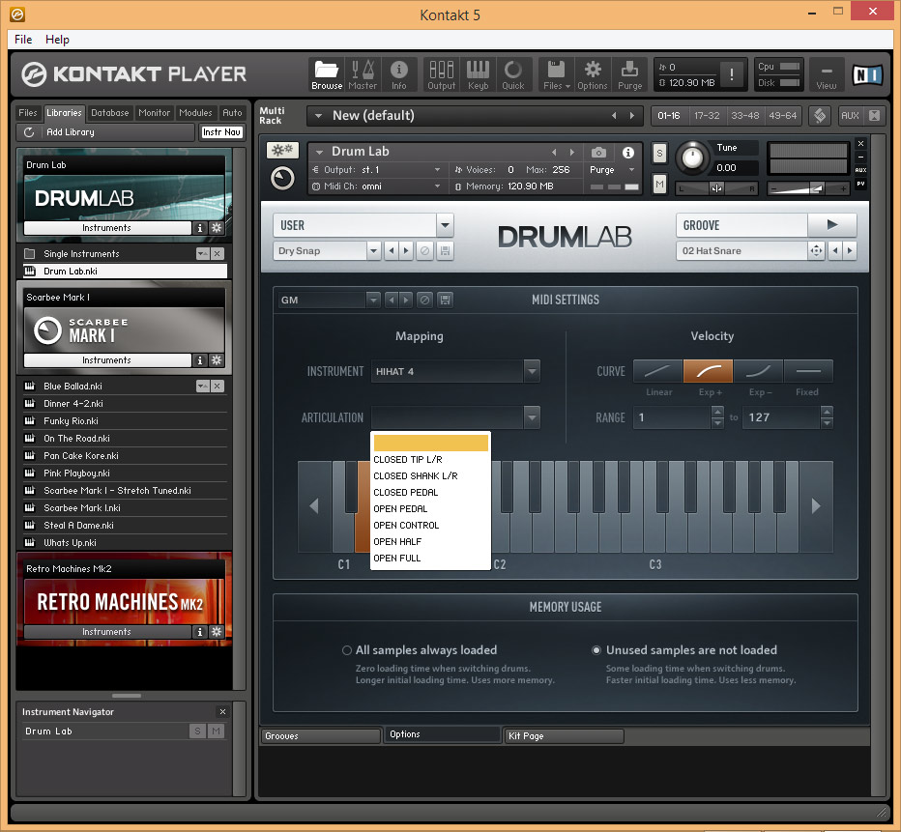Click the Native Instruments NI logo
Image resolution: width=901 pixels, height=832 pixels.
coord(866,74)
